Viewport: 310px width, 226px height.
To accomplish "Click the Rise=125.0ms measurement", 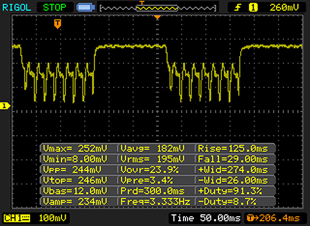I will coord(233,148).
